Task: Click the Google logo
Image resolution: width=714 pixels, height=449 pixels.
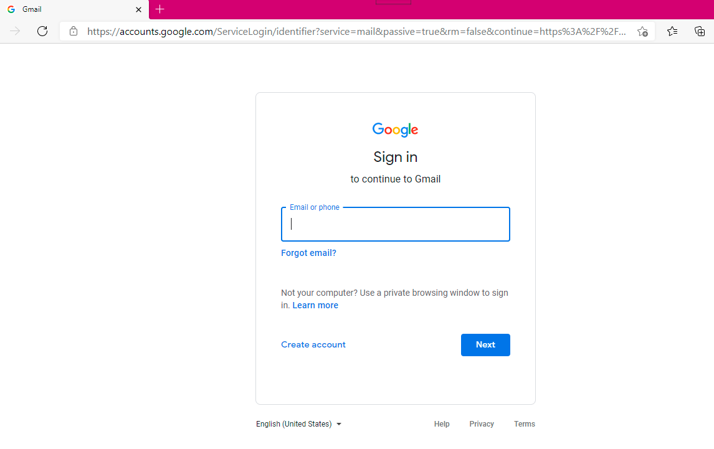Action: coord(395,130)
